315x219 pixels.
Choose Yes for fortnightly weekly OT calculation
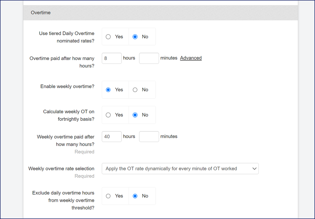tap(108, 115)
